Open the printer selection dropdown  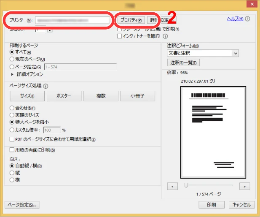72,20
